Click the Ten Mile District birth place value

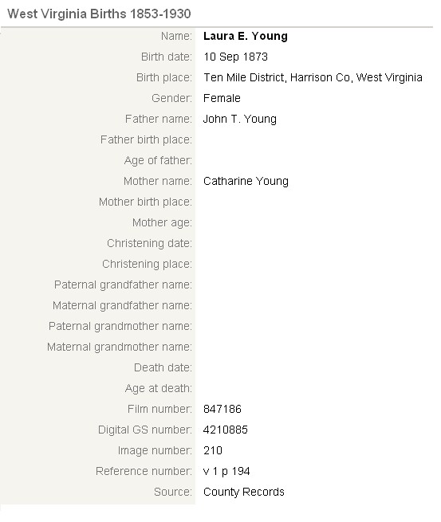(x=313, y=77)
